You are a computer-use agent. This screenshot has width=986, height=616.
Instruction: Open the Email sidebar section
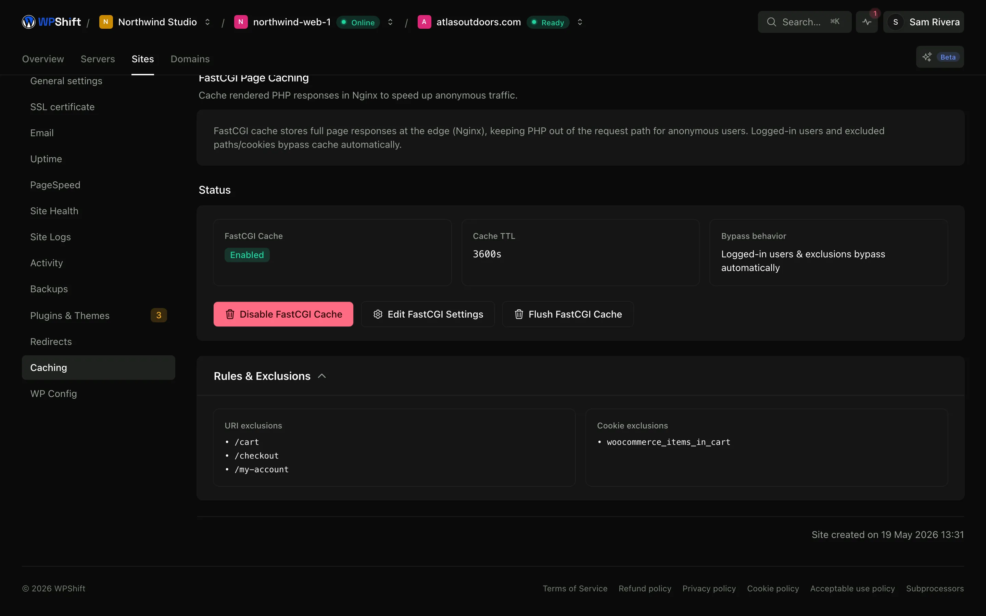[99, 133]
